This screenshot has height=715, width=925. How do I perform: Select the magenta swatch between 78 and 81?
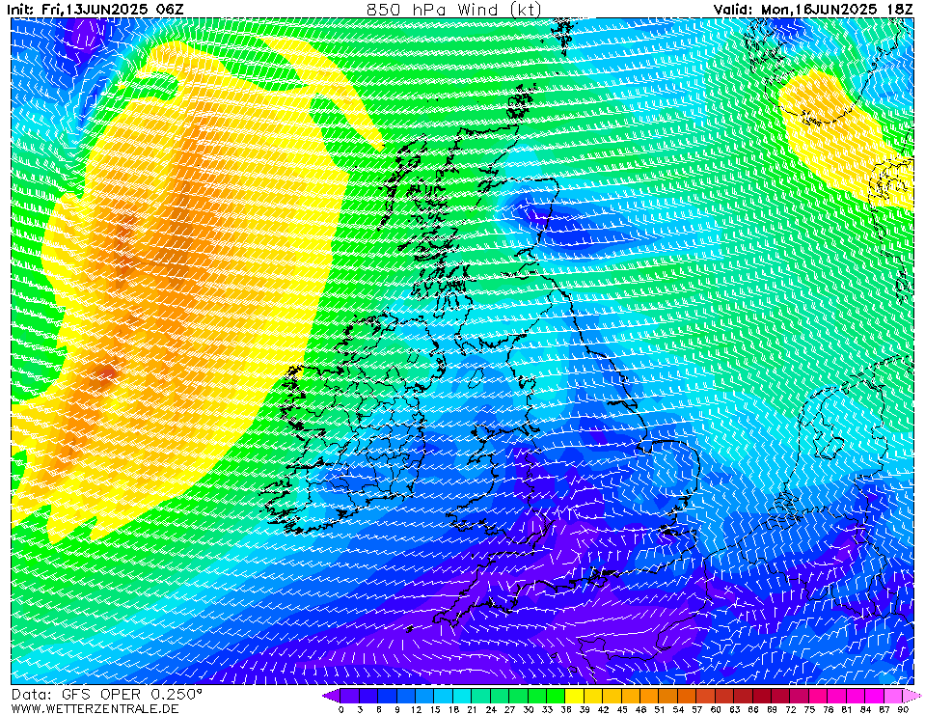(837, 696)
